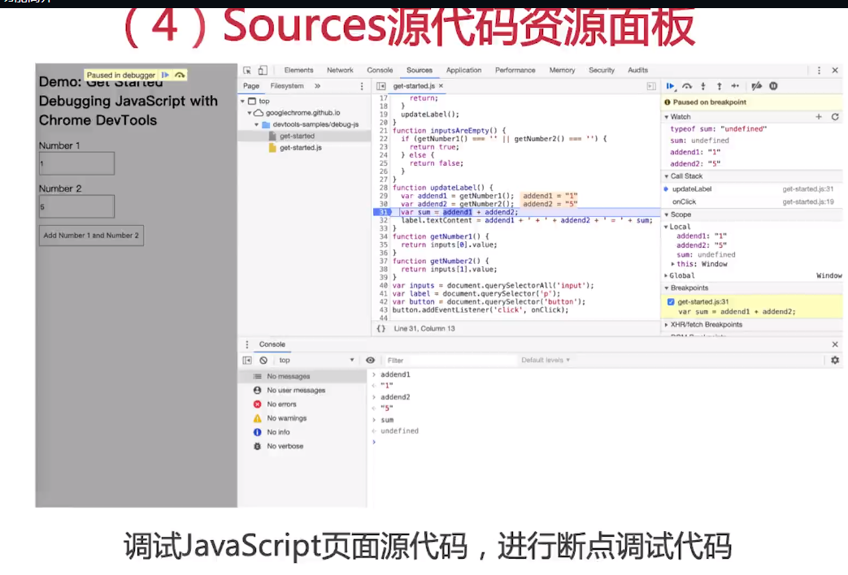Select updateLabel call stack frame
The height and width of the screenshot is (575, 848).
tap(752, 189)
